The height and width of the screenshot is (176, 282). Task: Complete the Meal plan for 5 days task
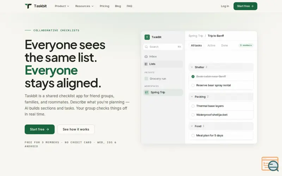tap(193, 136)
